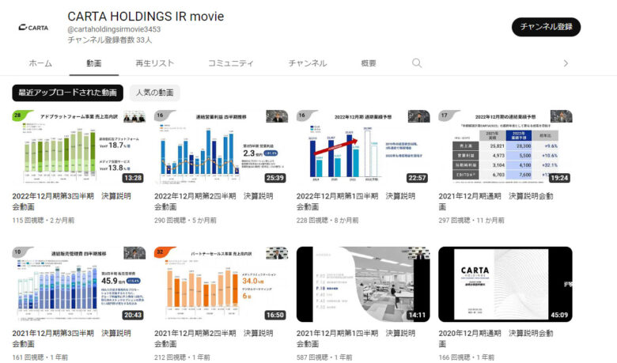Click the 115 回視聴・2 か月前 metadata
The height and width of the screenshot is (363, 617).
point(44,220)
